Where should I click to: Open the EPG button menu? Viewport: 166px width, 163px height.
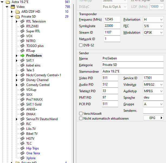click(x=153, y=118)
